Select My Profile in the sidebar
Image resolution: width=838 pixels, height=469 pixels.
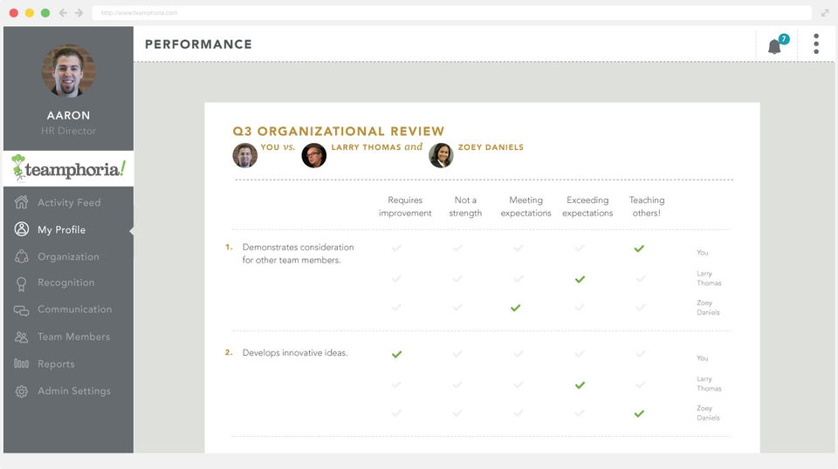pos(61,230)
